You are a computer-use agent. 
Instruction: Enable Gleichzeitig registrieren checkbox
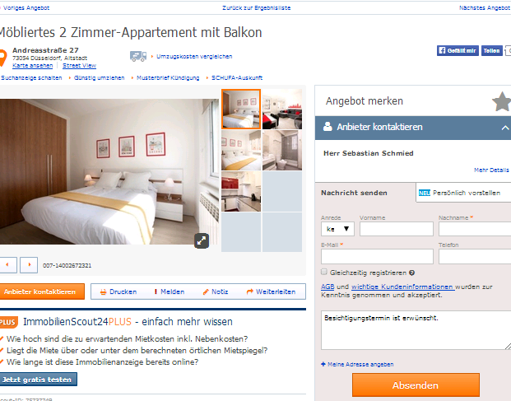point(324,272)
